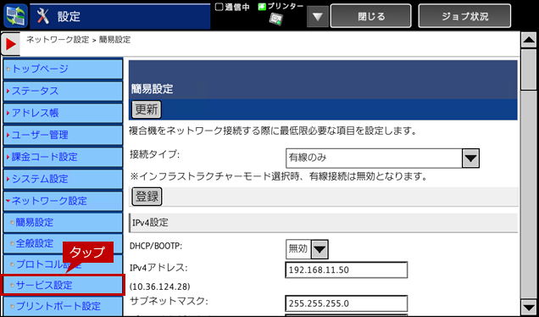Image resolution: width=539 pixels, height=317 pixels.
Task: Open the DHCP/BOOTP dropdown arrow
Action: pyautogui.click(x=320, y=249)
